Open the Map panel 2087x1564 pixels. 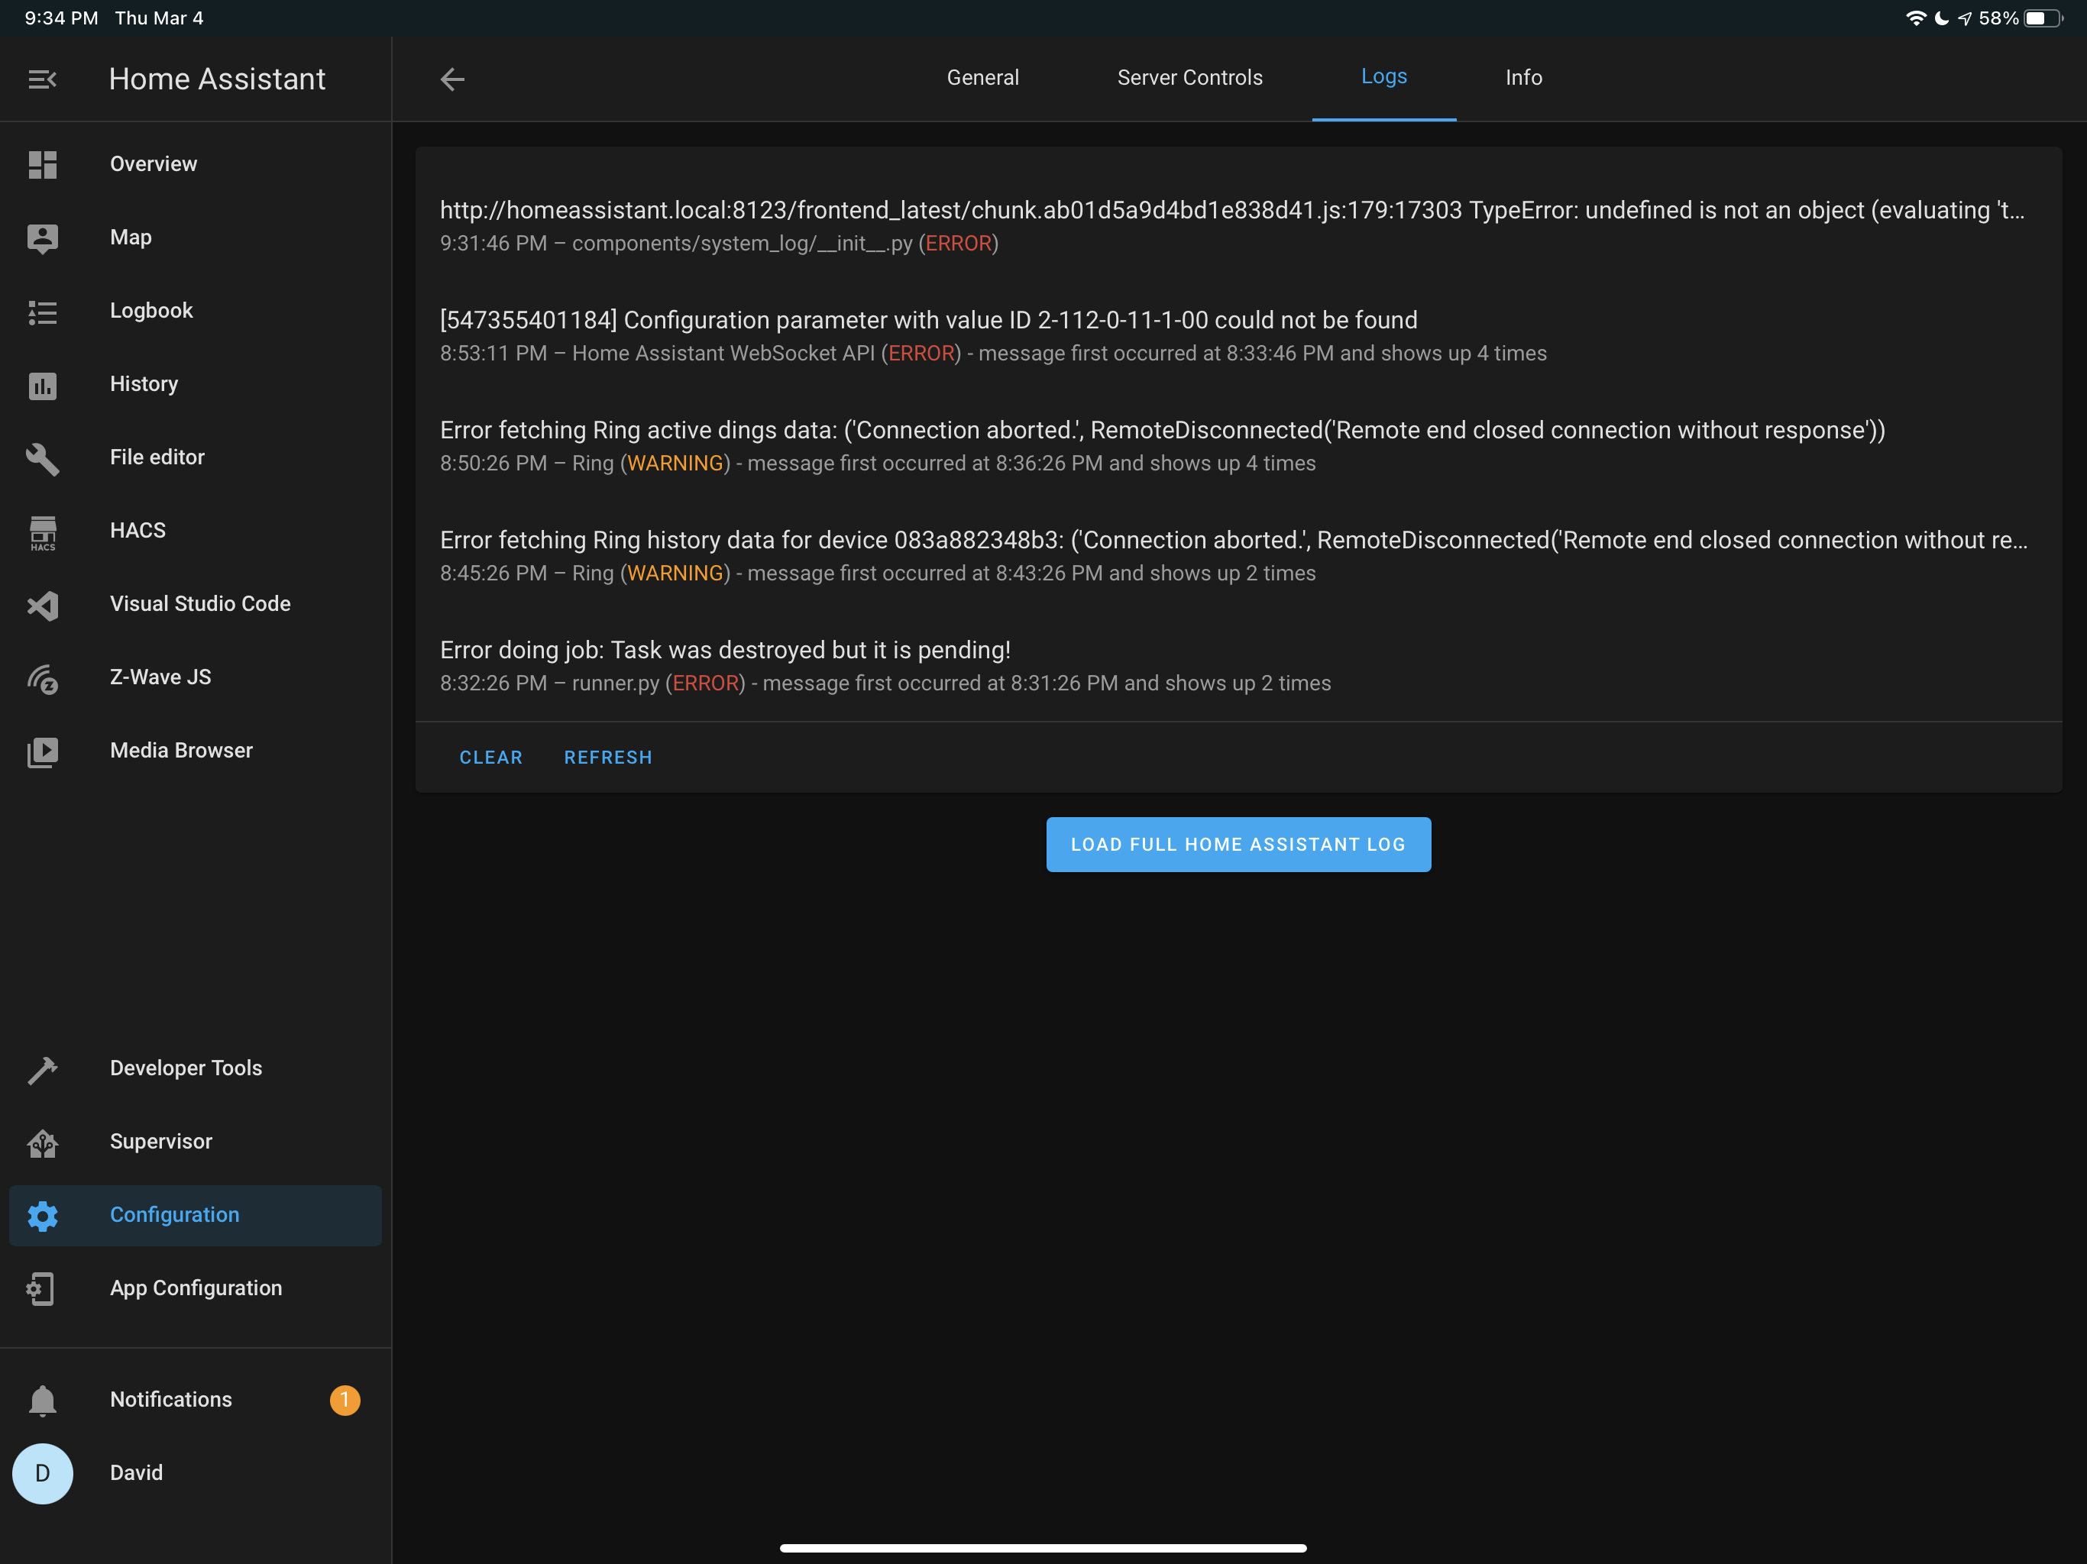(x=130, y=237)
